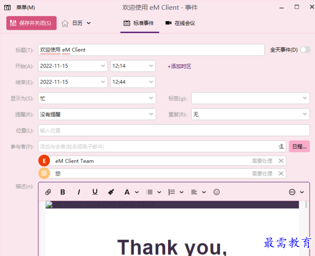This screenshot has width=315, height=256.
Task: Click the description scrollbar
Action: point(306,205)
